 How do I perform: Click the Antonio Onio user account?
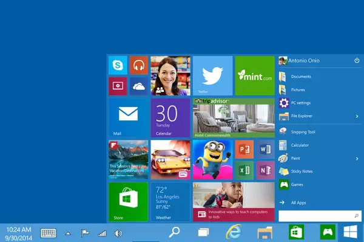299,60
